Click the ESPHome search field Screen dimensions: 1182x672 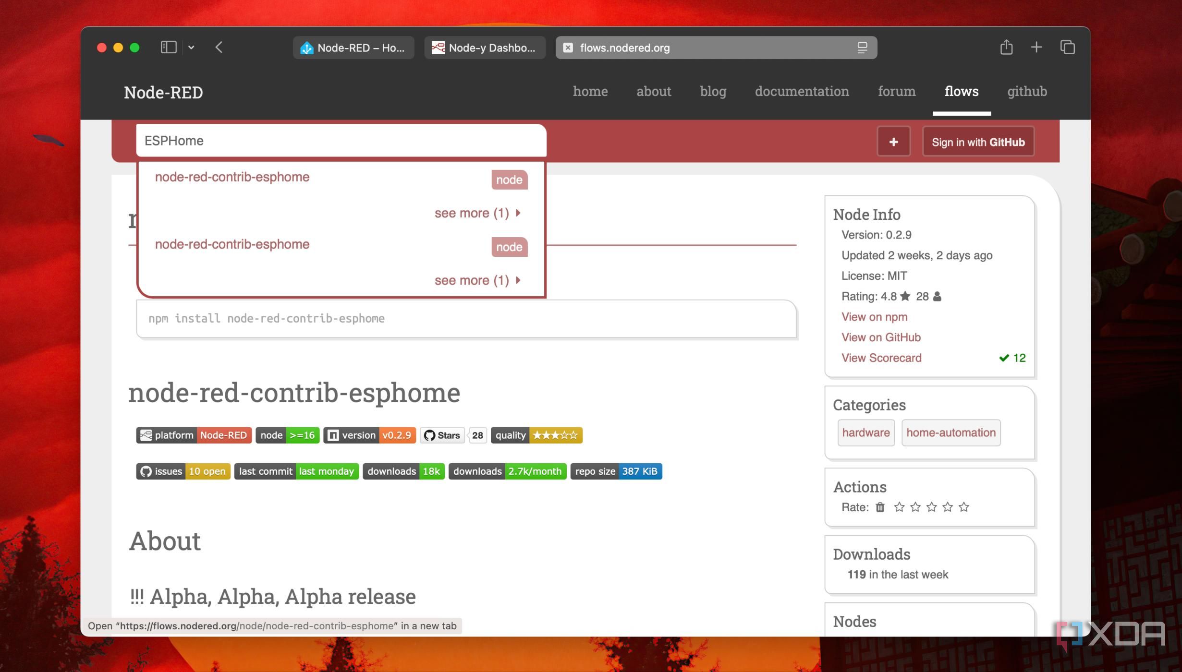[x=341, y=141]
